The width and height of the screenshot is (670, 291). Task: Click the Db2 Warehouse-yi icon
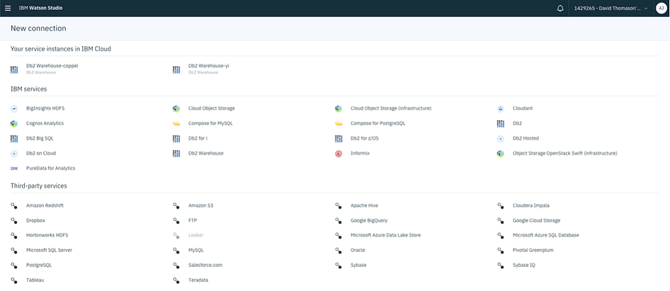pos(177,69)
